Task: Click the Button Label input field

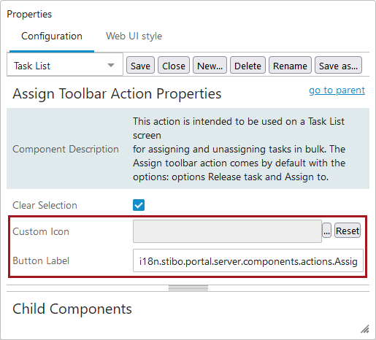Action: click(x=248, y=260)
